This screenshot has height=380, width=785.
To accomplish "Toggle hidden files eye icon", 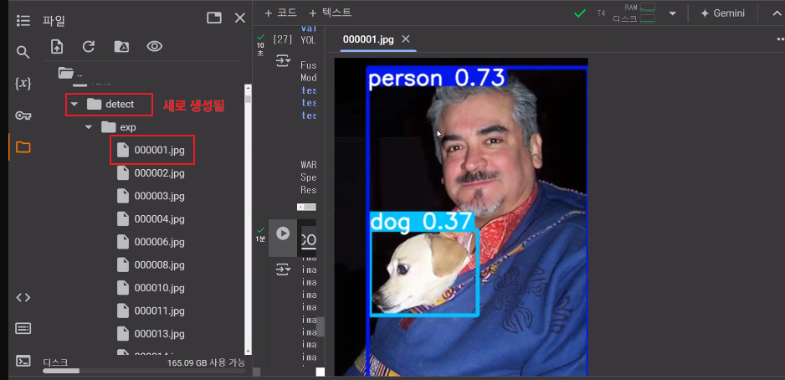I will pyautogui.click(x=155, y=47).
